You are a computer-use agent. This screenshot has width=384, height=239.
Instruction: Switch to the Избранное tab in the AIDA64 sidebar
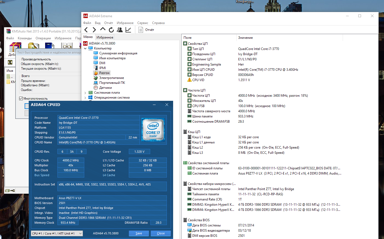pyautogui.click(x=105, y=37)
